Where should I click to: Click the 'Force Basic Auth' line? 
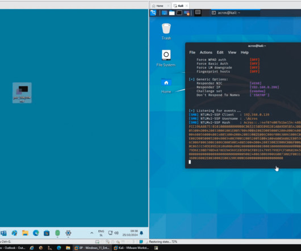pos(228,64)
